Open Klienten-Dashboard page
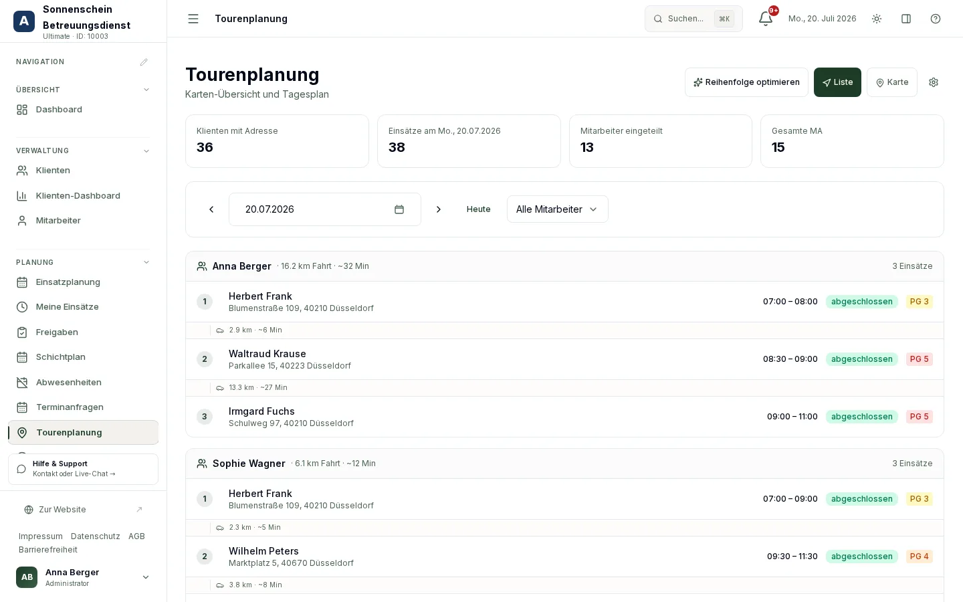 [x=83, y=196]
